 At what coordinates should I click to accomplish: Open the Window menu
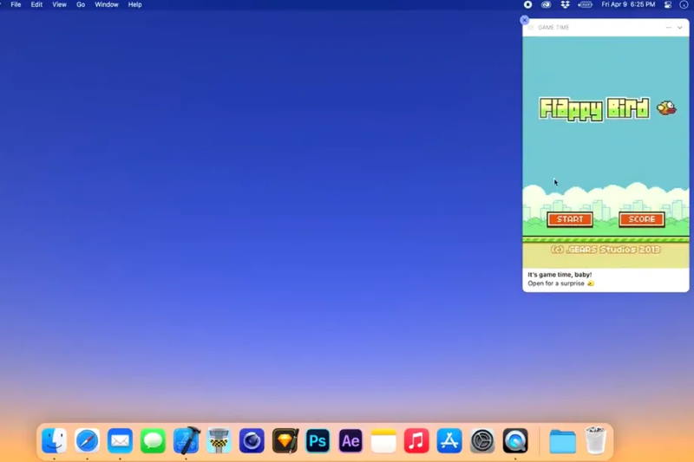tap(107, 4)
